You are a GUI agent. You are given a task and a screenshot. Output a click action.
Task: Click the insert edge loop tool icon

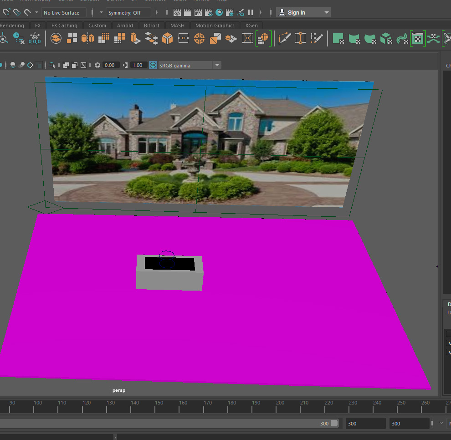point(300,38)
